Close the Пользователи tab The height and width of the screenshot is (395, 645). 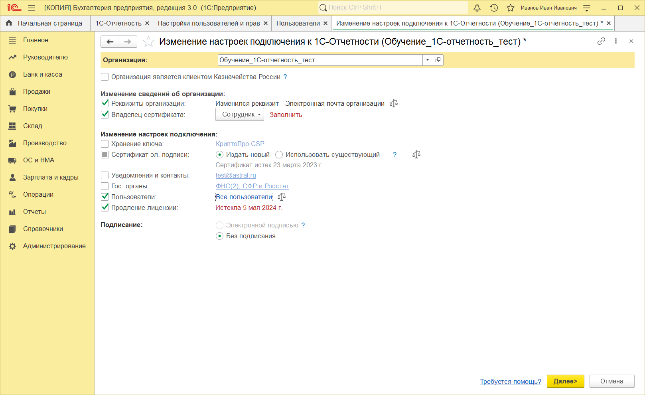click(x=325, y=23)
